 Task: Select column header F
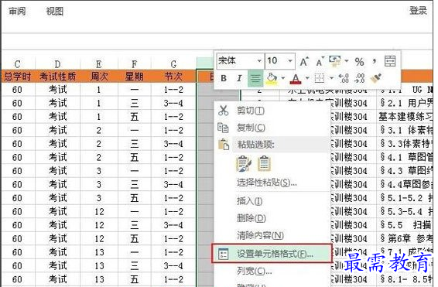coord(135,64)
